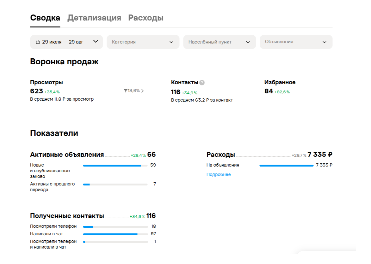This screenshot has width=371, height=264.
Task: Click the +35,4% change for Просмотры
Action: (x=52, y=92)
